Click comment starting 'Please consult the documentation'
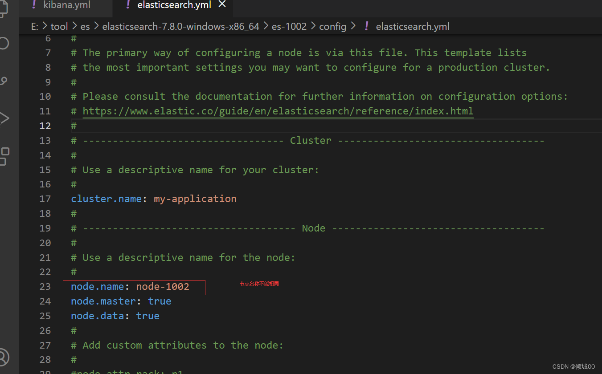Screen dimensions: 602x374 pyautogui.click(x=319, y=96)
